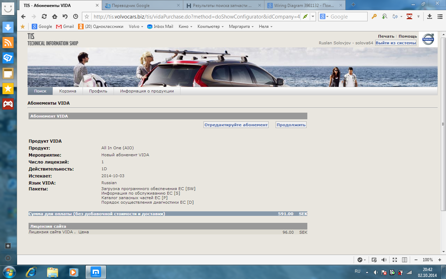Open the RSS feed sidebar icon
Screen dimensions: 446x279
(x=8, y=42)
